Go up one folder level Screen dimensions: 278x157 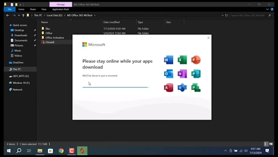tap(23, 15)
